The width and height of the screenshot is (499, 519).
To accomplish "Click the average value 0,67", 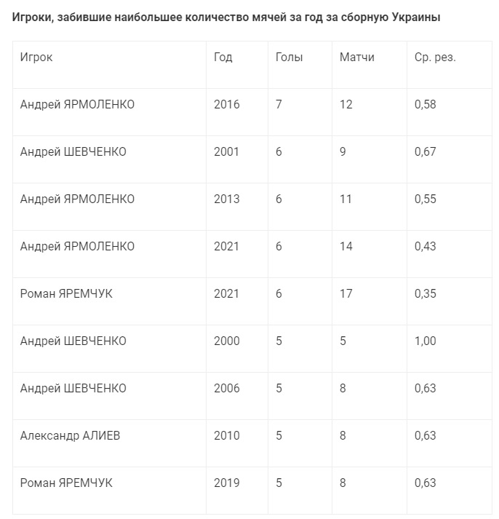I will [425, 152].
